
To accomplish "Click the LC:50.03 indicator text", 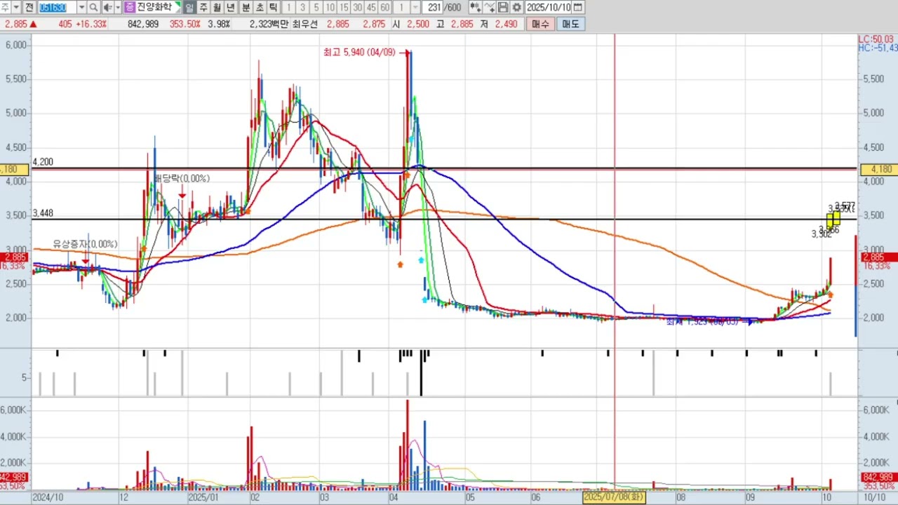I will tap(876, 39).
